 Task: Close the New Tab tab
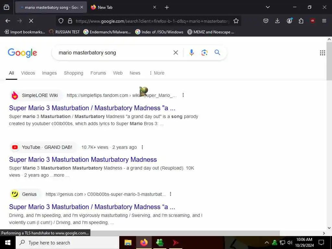coord(155,7)
